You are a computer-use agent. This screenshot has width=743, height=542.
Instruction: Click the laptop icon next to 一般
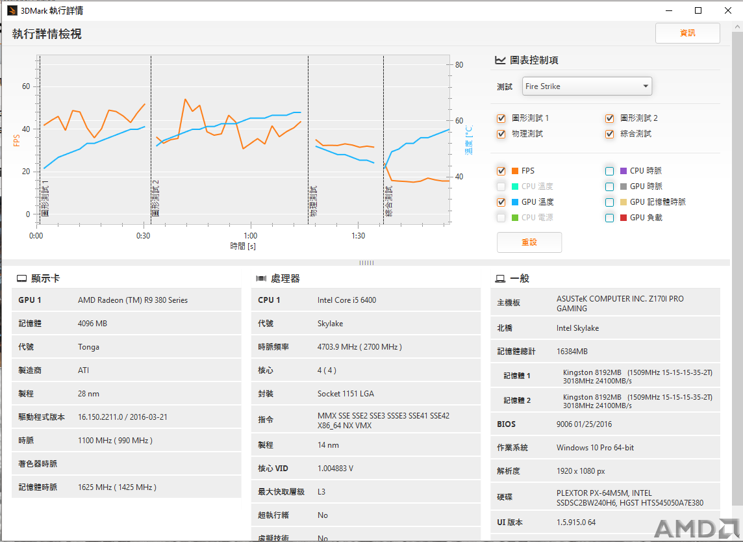pos(500,278)
